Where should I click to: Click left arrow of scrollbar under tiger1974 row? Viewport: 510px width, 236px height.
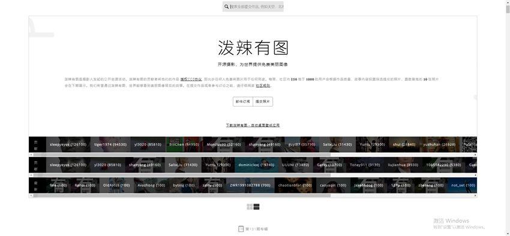click(31, 155)
